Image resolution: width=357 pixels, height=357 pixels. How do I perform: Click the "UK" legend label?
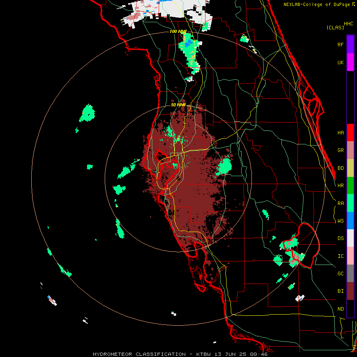tap(340, 62)
